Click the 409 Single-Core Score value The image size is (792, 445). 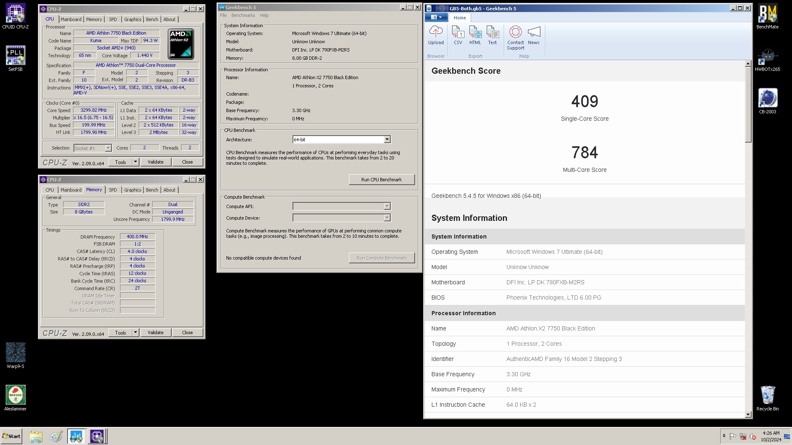point(585,101)
